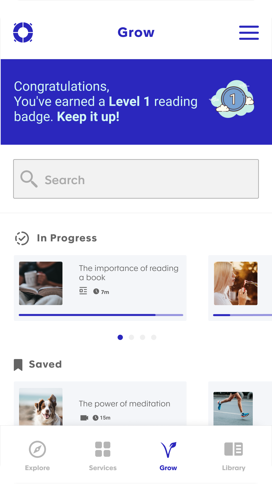Open the Library tab
Viewport: 272px width, 484px height.
(x=234, y=454)
